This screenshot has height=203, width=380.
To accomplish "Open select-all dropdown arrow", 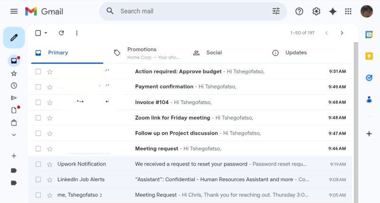I will (x=46, y=33).
